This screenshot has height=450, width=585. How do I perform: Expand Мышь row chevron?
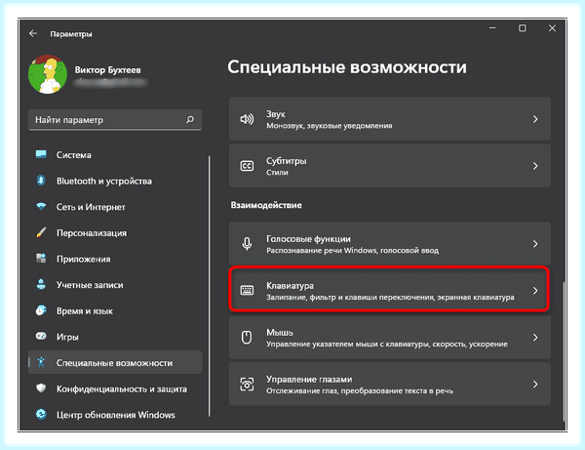tap(535, 337)
